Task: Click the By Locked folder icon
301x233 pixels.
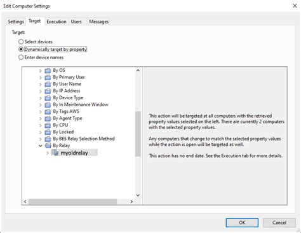Action: [x=48, y=132]
